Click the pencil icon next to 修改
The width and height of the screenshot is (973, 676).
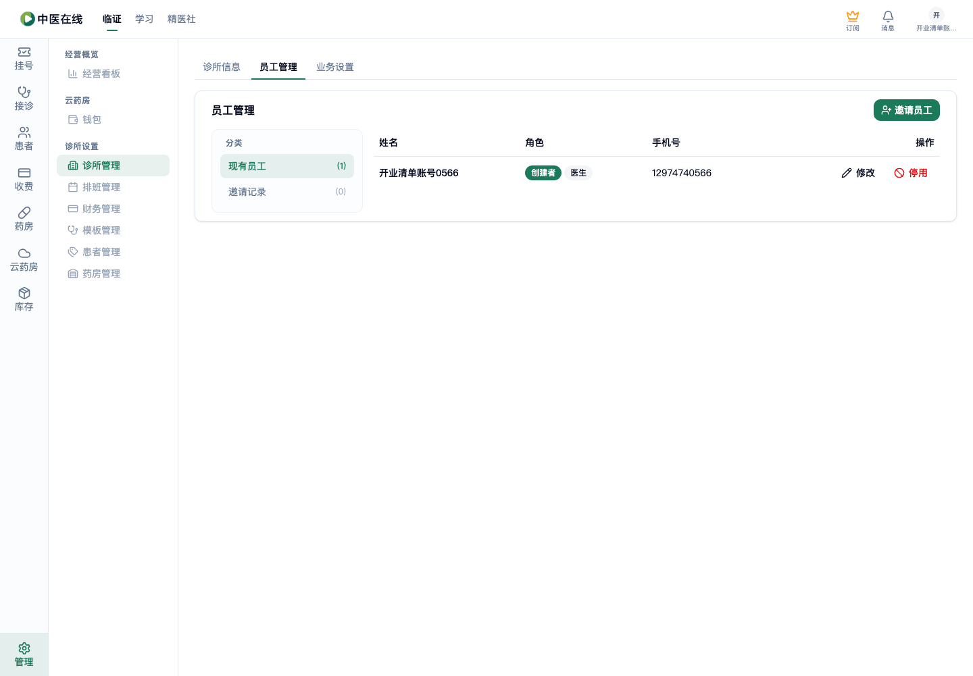click(847, 173)
